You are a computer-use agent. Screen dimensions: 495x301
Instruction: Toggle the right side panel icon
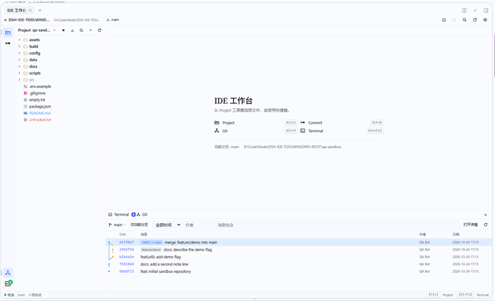(486, 10)
